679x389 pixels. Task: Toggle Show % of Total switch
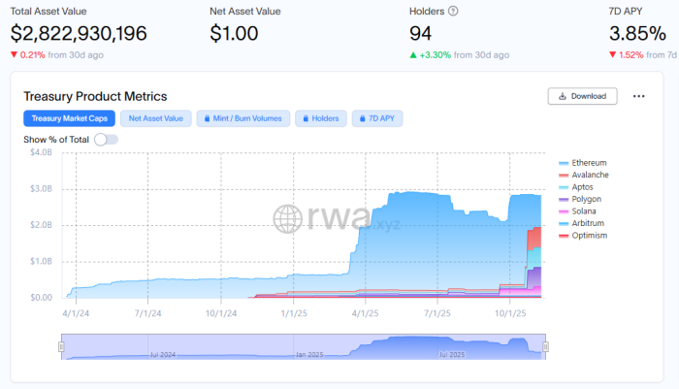click(x=106, y=140)
